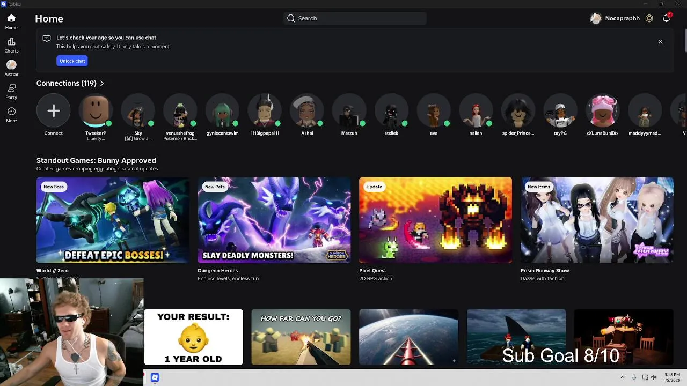Click New Boss badge on World Zero

[54, 187]
